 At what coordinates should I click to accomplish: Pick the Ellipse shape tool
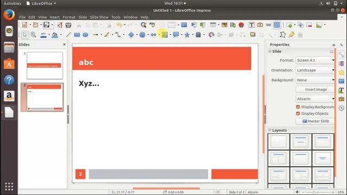pos(86,35)
